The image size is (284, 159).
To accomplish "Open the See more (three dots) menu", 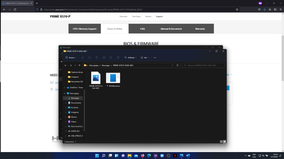I will [155, 58].
